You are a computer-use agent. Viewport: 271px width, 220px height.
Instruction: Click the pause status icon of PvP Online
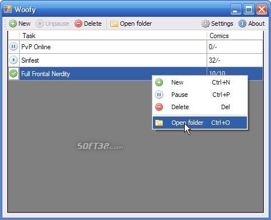[13, 46]
